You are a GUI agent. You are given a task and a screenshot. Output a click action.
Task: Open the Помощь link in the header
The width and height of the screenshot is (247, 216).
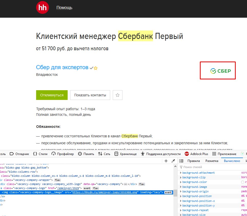coord(64,8)
